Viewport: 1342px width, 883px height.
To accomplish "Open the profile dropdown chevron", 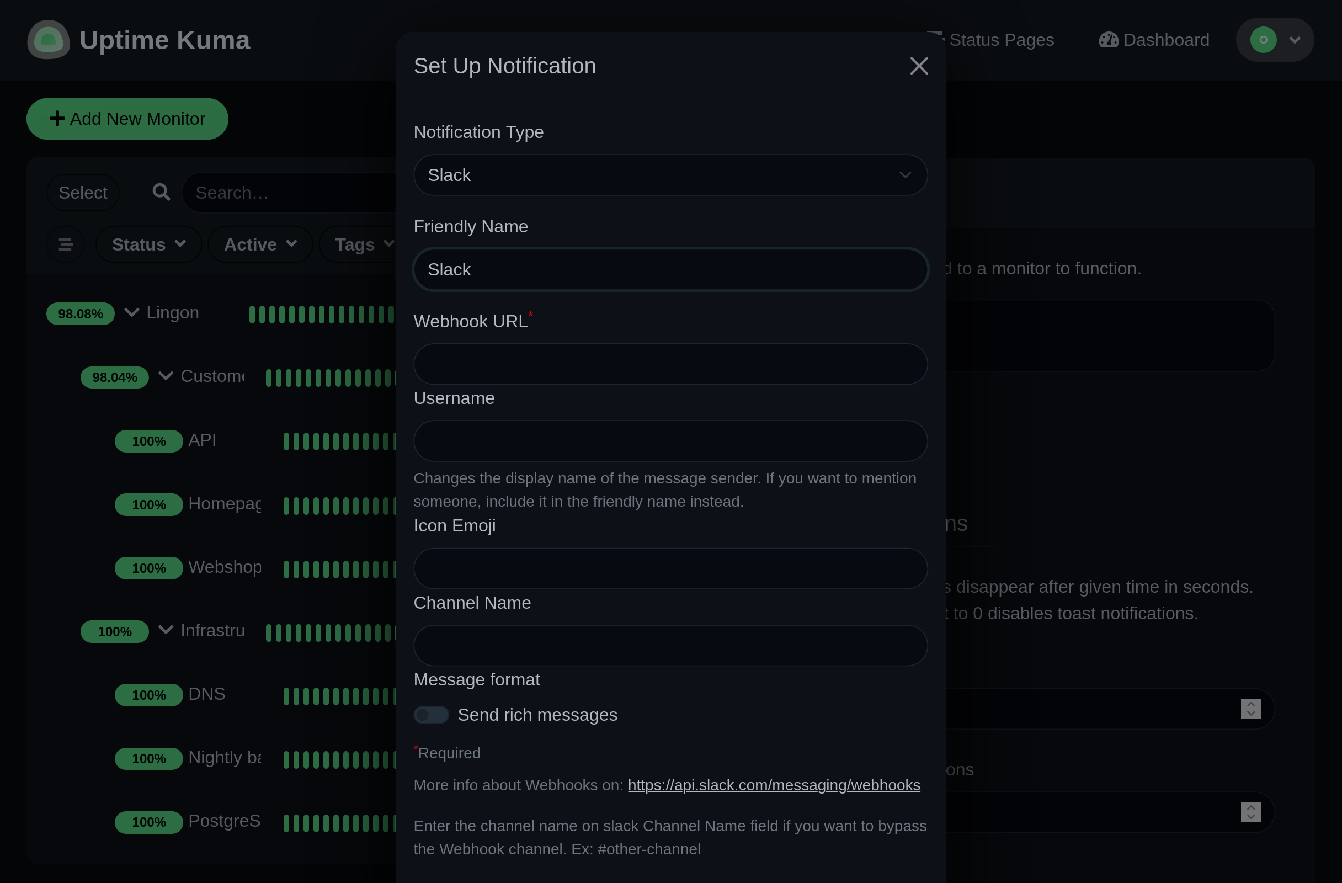I will point(1295,40).
